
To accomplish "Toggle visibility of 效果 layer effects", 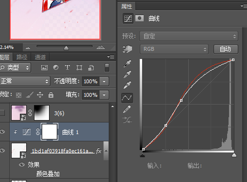I will pos(22,165).
